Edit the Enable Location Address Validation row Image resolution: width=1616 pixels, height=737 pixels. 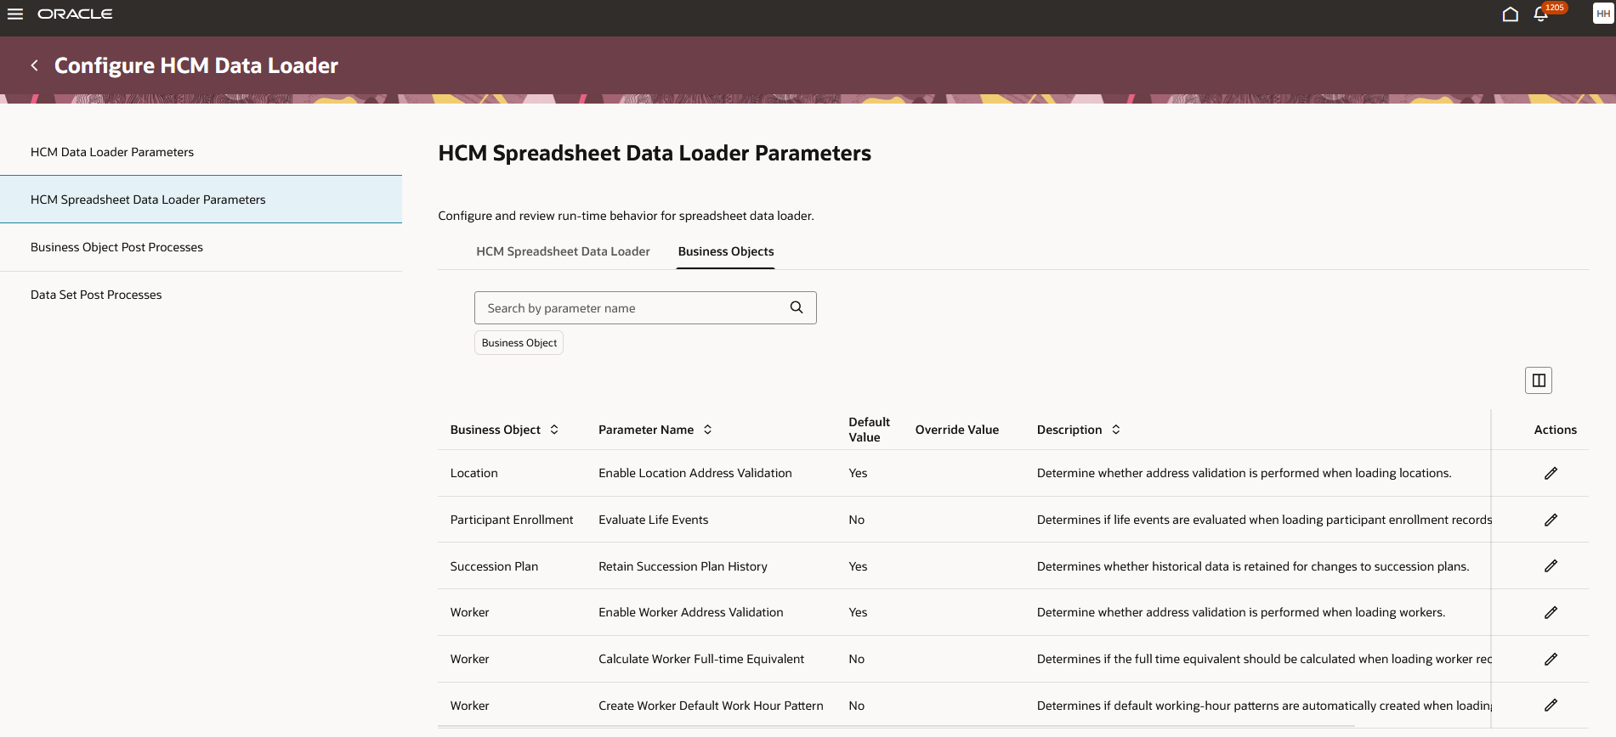[1551, 473]
